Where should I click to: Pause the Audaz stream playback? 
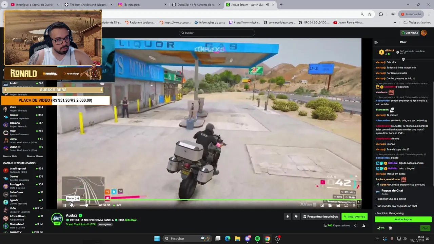tap(65, 205)
